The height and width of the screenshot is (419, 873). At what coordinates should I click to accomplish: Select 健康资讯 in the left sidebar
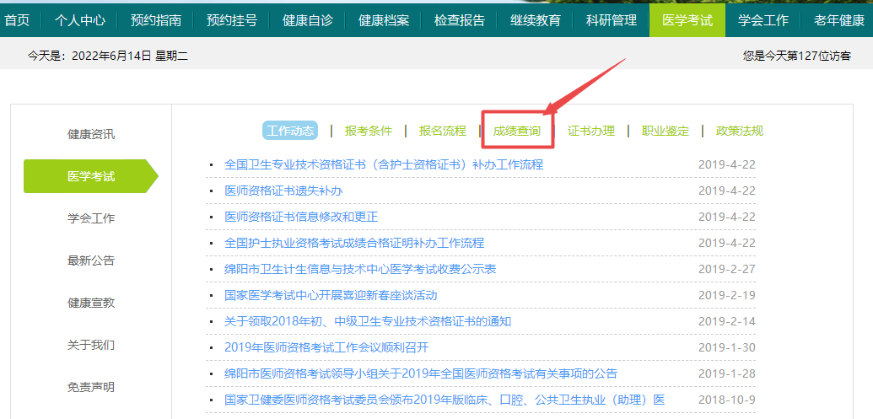[91, 134]
